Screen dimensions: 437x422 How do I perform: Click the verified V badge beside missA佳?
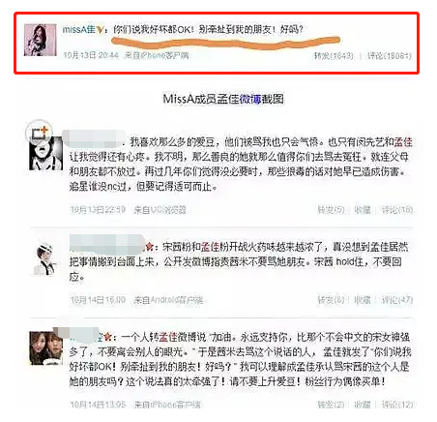(101, 30)
